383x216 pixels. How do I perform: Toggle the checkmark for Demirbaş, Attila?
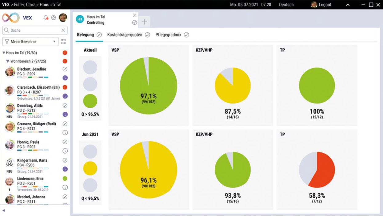[65, 106]
